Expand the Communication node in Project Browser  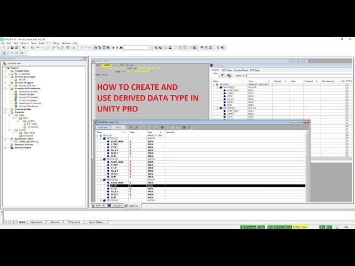tap(5, 109)
